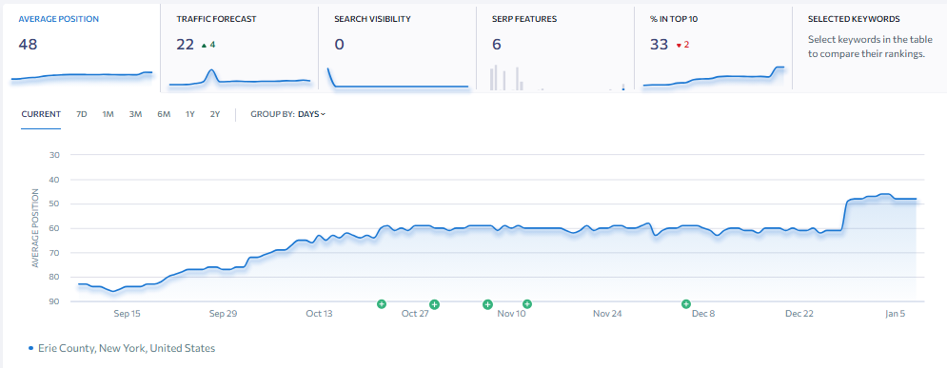This screenshot has width=947, height=368.
Task: Choose the CURRENT time range
Action: (x=41, y=114)
